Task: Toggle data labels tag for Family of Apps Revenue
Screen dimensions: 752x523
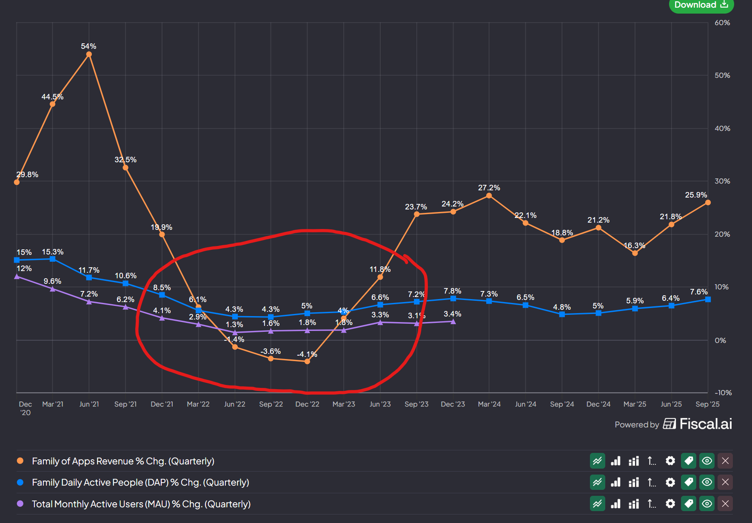Action: [689, 461]
